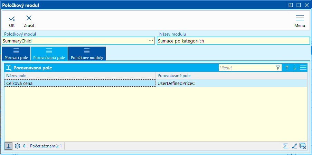312x155 pixels.
Task: Click the snowflake selection icon in status bar
Action: 18,146
